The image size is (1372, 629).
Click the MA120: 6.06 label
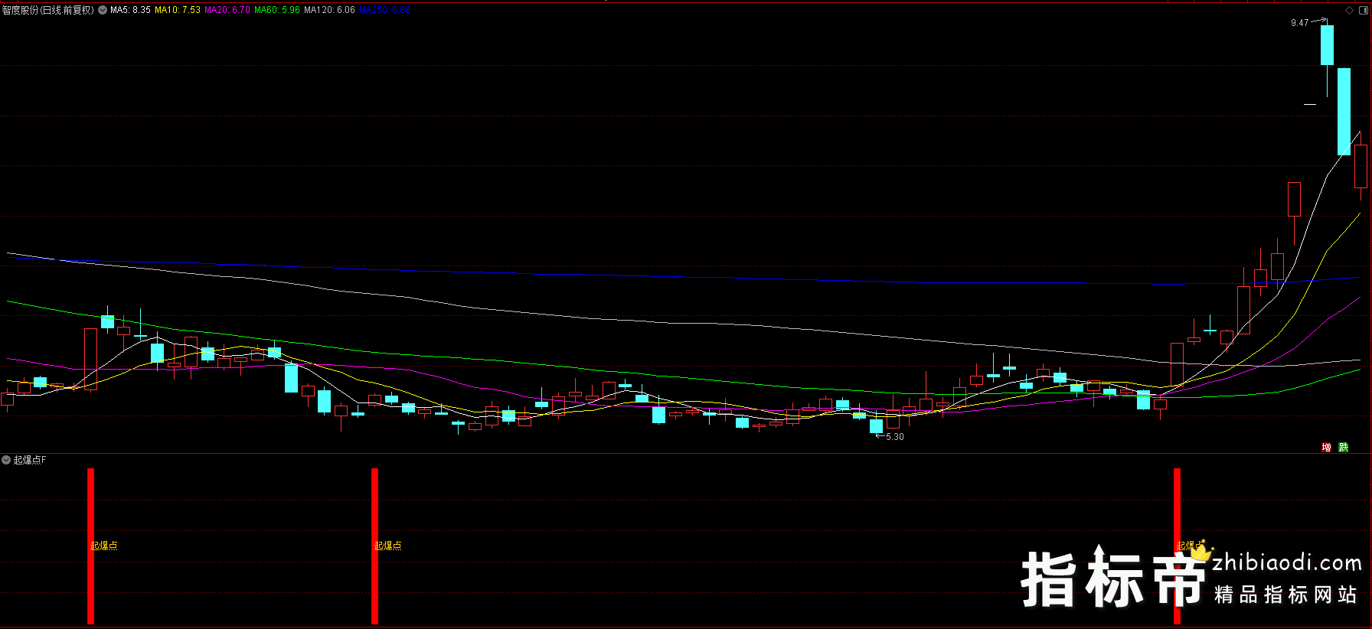329,10
